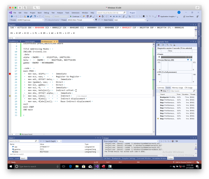Click the Search Visual Studio input field
209x179 pixels.
click(x=111, y=13)
